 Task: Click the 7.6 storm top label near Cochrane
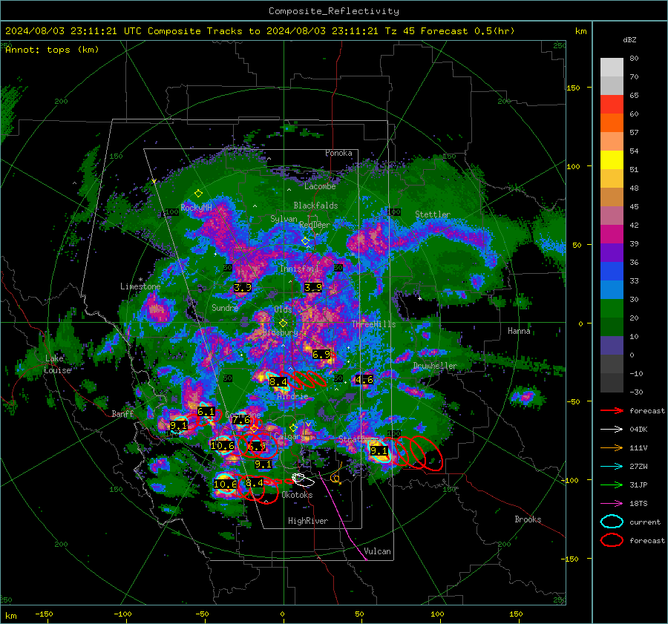[241, 420]
